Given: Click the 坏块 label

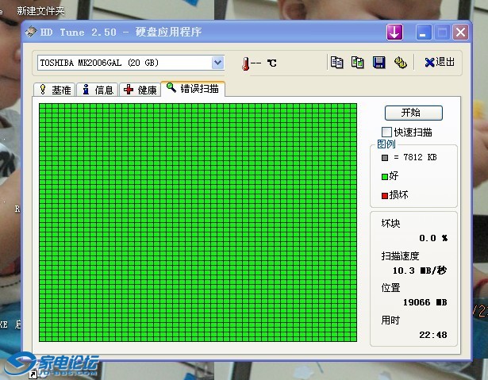Looking at the screenshot, I should (390, 223).
